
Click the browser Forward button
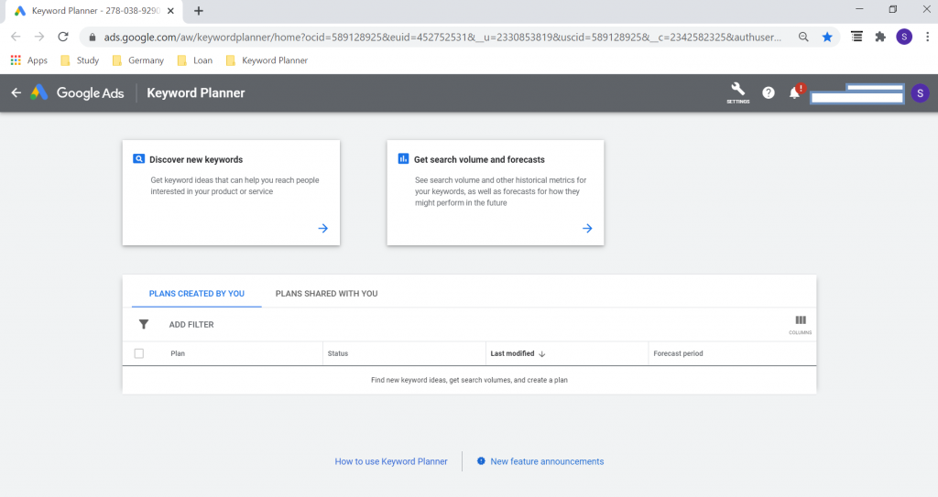(x=39, y=37)
